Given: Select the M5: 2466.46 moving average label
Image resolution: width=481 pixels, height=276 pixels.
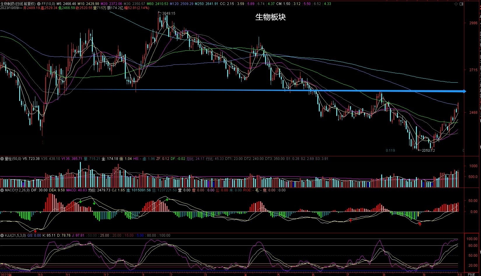Looking at the screenshot, I should point(66,4).
